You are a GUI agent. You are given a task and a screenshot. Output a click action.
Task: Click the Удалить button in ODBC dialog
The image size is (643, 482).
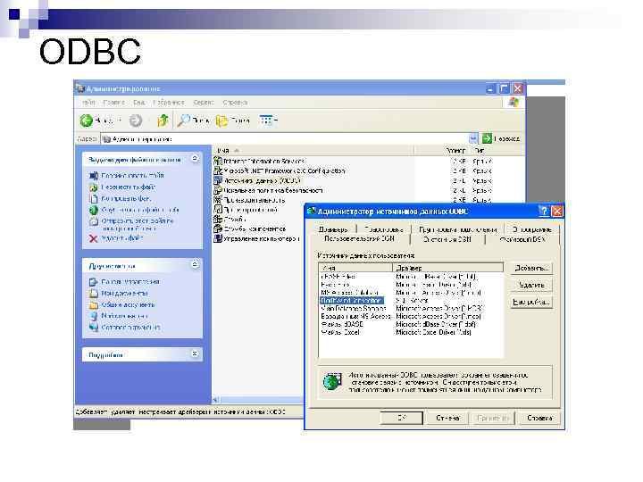click(531, 285)
